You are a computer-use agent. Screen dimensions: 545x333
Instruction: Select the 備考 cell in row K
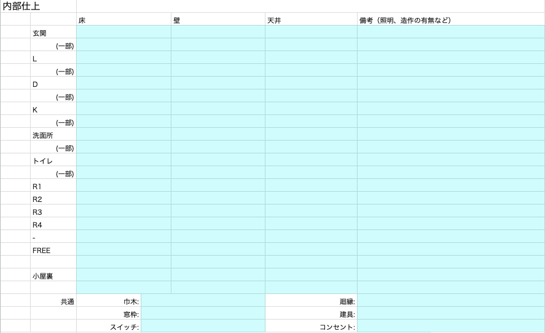pos(450,109)
